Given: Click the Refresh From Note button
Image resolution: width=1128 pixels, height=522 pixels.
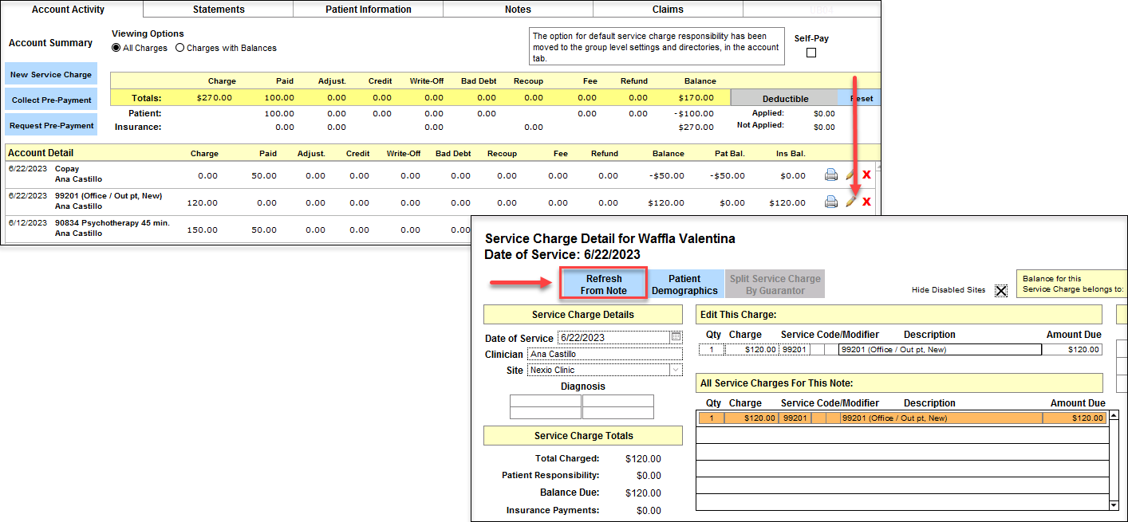Looking at the screenshot, I should 603,285.
